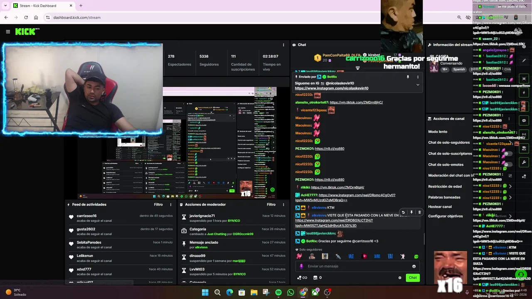The width and height of the screenshot is (532, 299).
Task: Reload the page in browser
Action: click(x=26, y=17)
